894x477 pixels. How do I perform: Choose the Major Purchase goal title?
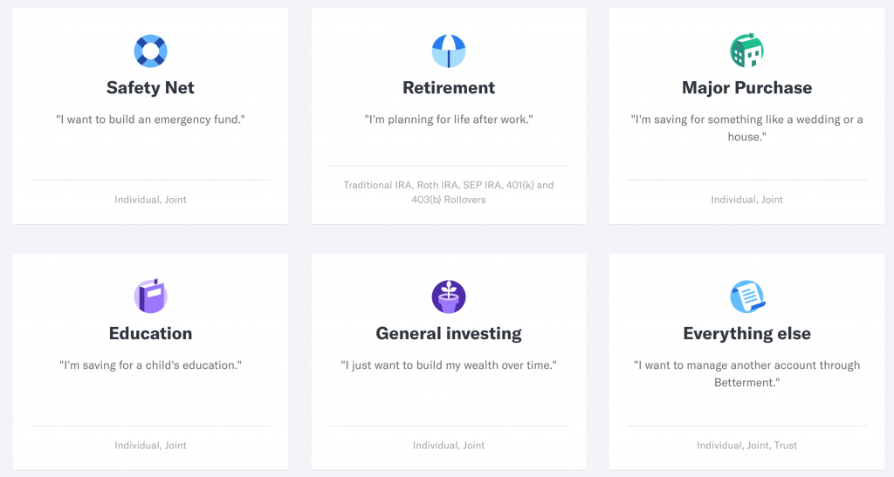(747, 88)
